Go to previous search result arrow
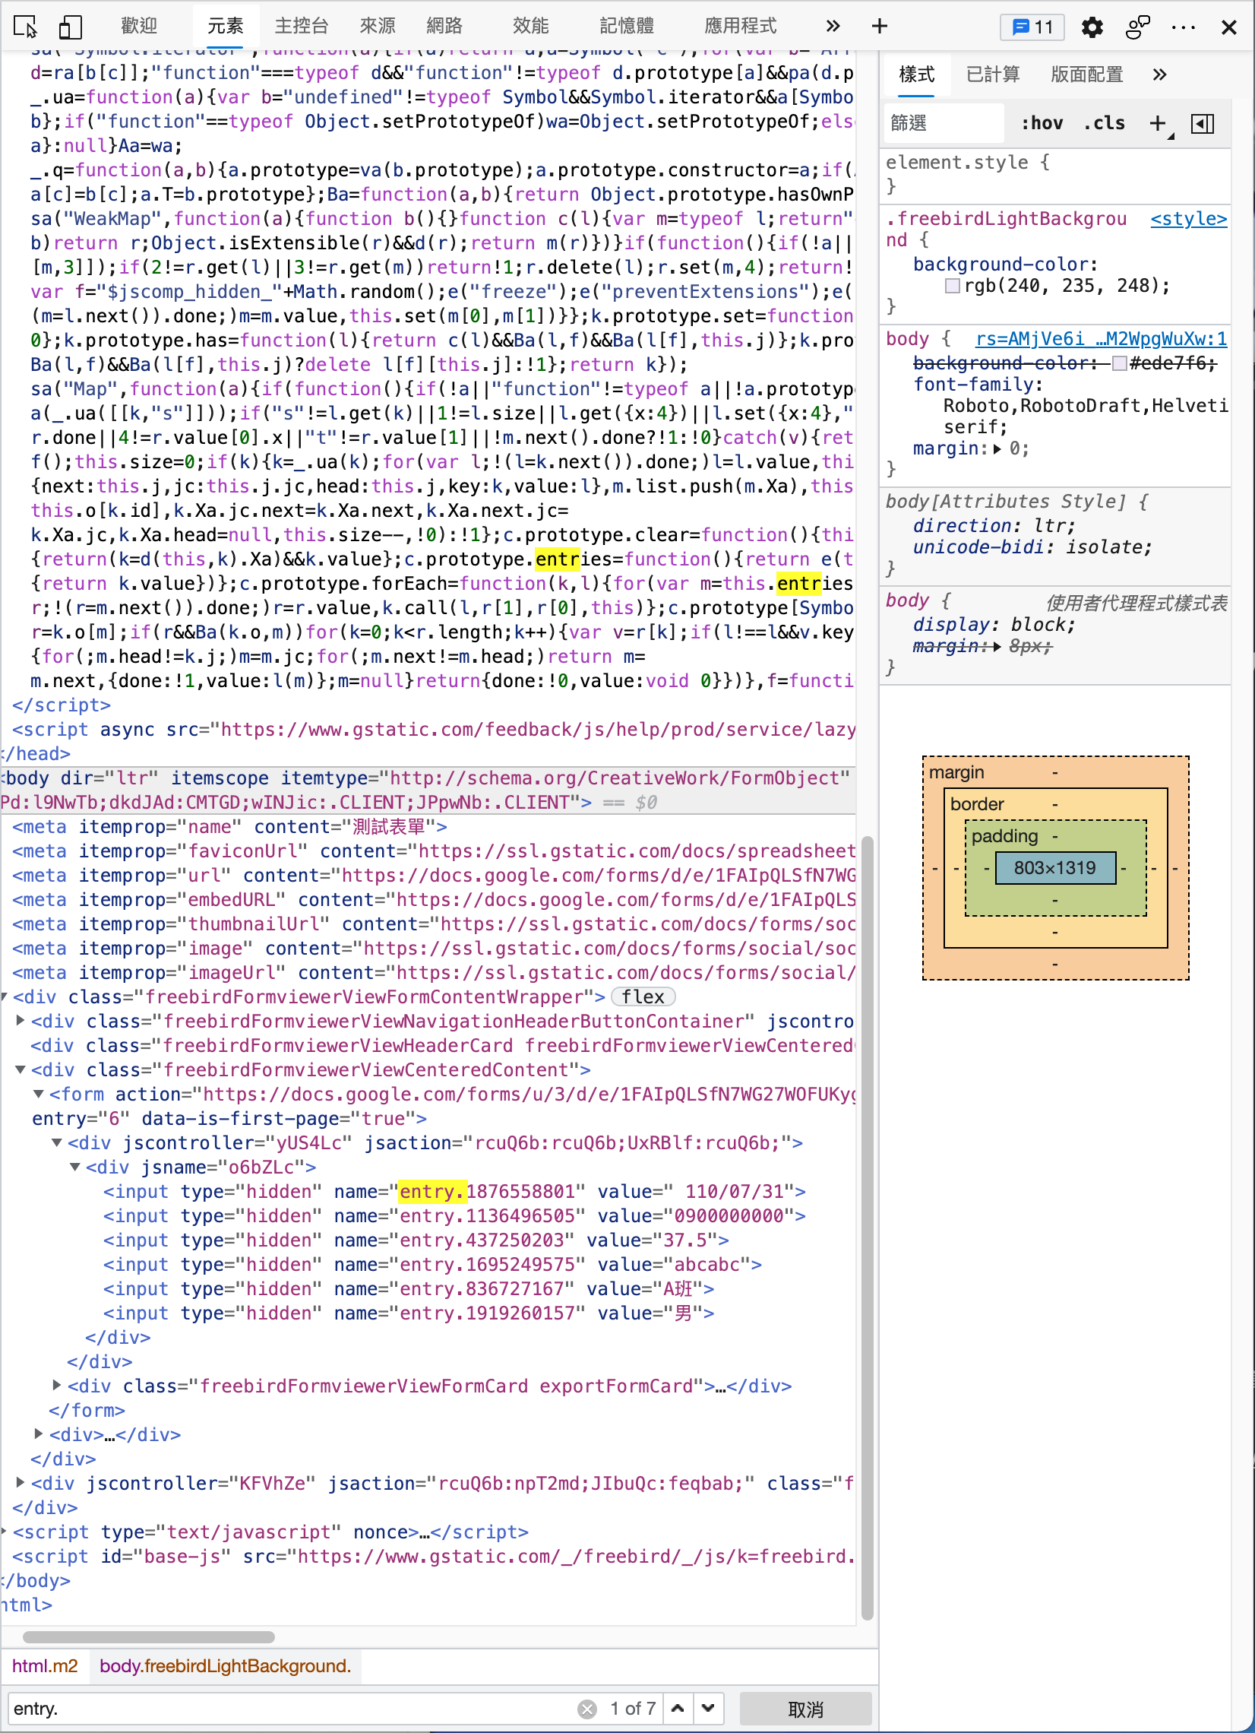Screen dimensions: 1255x1733 pyautogui.click(x=678, y=1709)
